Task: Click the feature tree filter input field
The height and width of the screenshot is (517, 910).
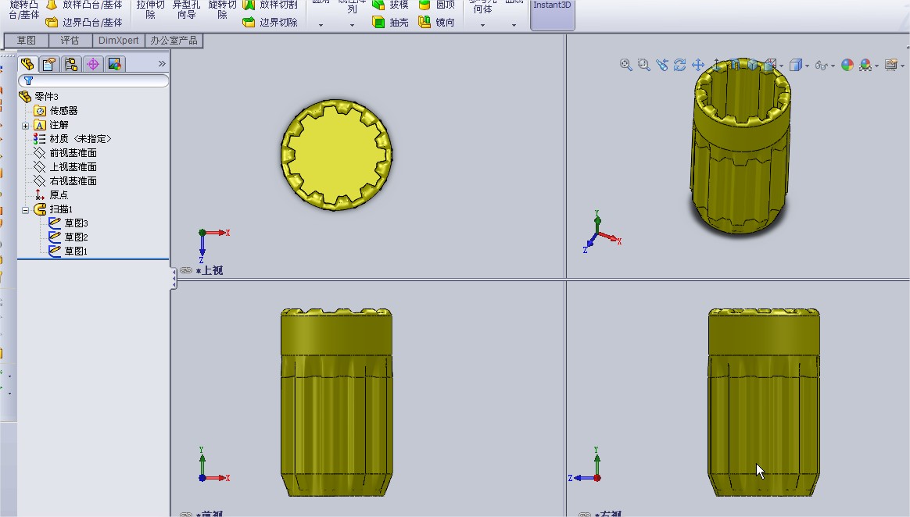Action: (94, 80)
